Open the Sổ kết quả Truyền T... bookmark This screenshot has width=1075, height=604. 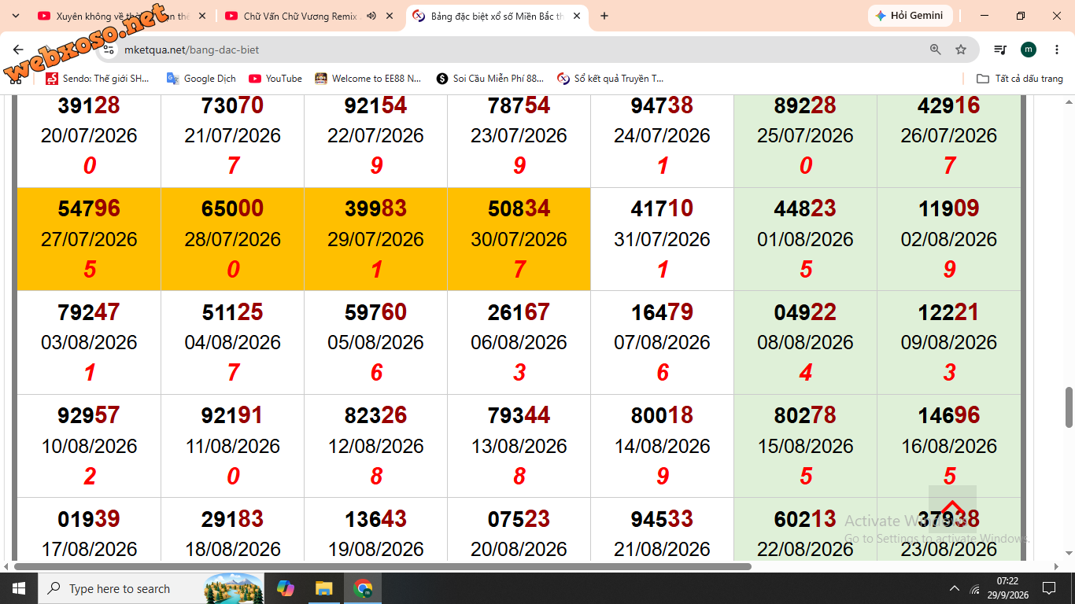click(611, 79)
